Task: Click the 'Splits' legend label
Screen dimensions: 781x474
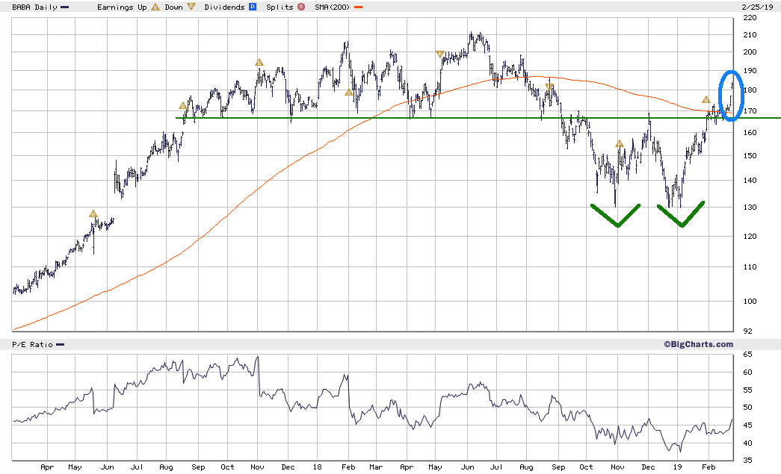Action: pyautogui.click(x=280, y=7)
